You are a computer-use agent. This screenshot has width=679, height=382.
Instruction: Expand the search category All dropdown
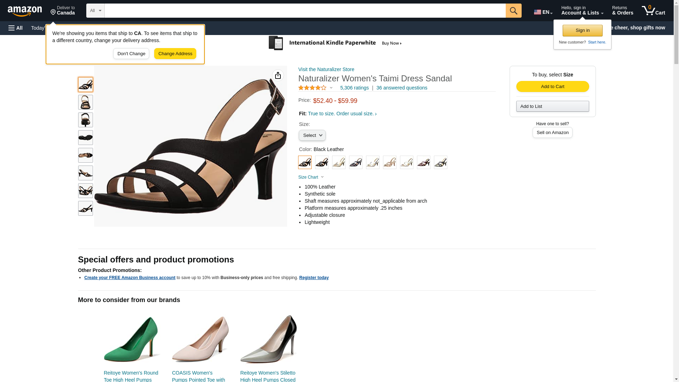[95, 11]
